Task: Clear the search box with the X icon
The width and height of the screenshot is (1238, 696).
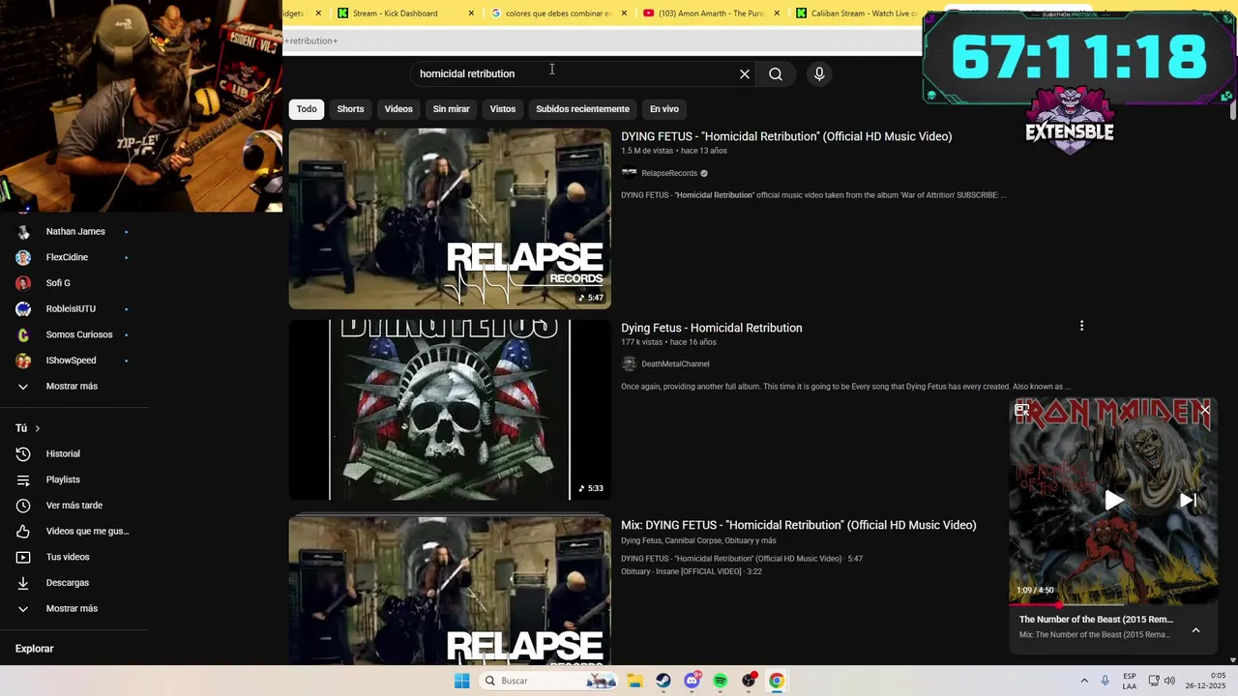Action: pos(745,73)
